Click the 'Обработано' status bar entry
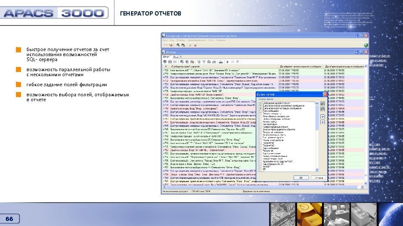Image resolution: width=403 pixels, height=226 pixels. [201, 191]
